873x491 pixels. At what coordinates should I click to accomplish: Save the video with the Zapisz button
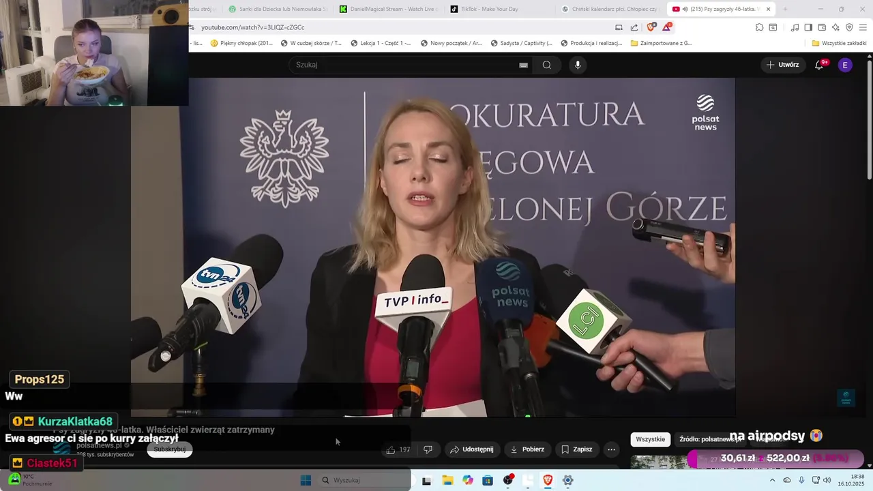(x=577, y=449)
